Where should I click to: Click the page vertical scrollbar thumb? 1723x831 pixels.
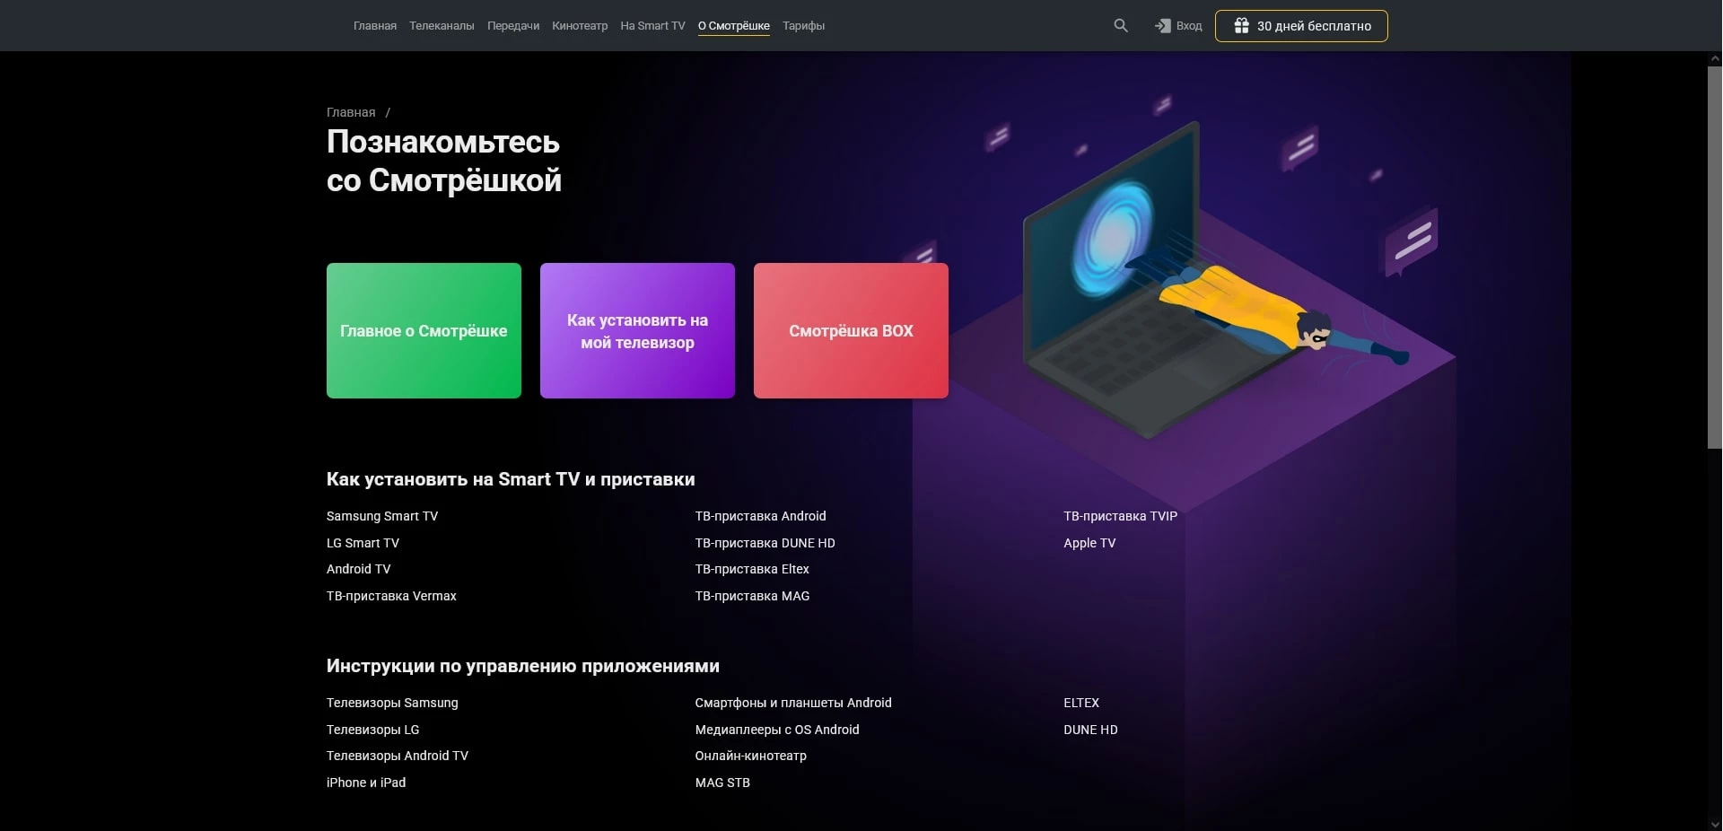[x=1714, y=256]
